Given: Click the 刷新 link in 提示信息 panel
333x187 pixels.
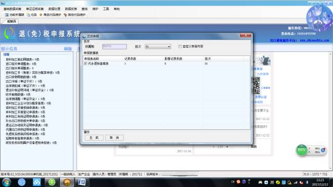Looking at the screenshot, I should pyautogui.click(x=68, y=49).
